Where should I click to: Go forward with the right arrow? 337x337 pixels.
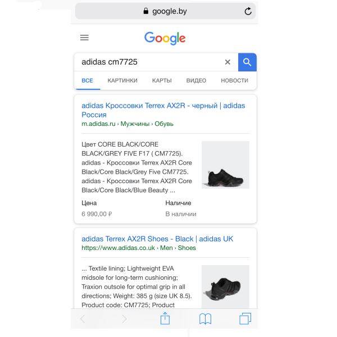click(124, 318)
